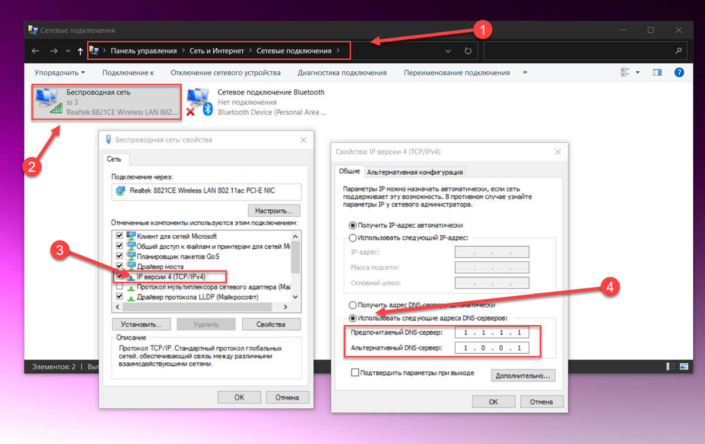The width and height of the screenshot is (705, 444).
Task: Toggle the preview pane icon
Action: 657,72
